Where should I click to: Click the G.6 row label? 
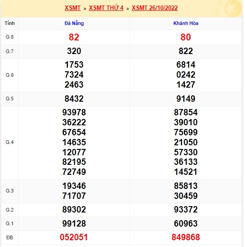[x=10, y=75]
